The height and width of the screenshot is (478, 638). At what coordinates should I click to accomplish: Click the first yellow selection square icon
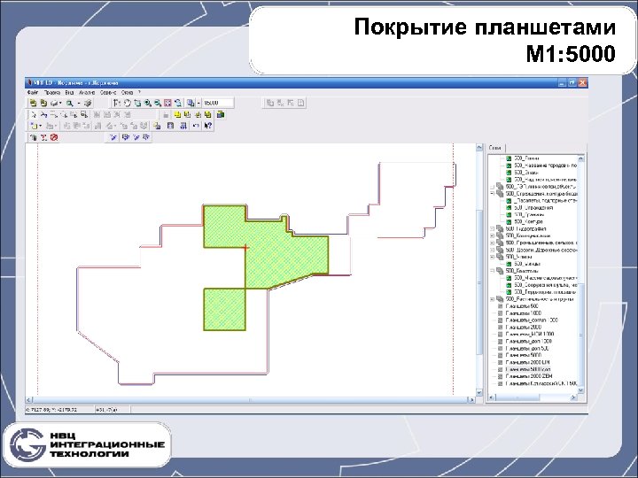pyautogui.click(x=177, y=114)
